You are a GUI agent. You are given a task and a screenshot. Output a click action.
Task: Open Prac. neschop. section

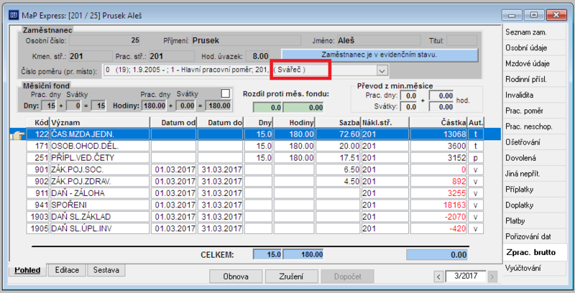534,126
